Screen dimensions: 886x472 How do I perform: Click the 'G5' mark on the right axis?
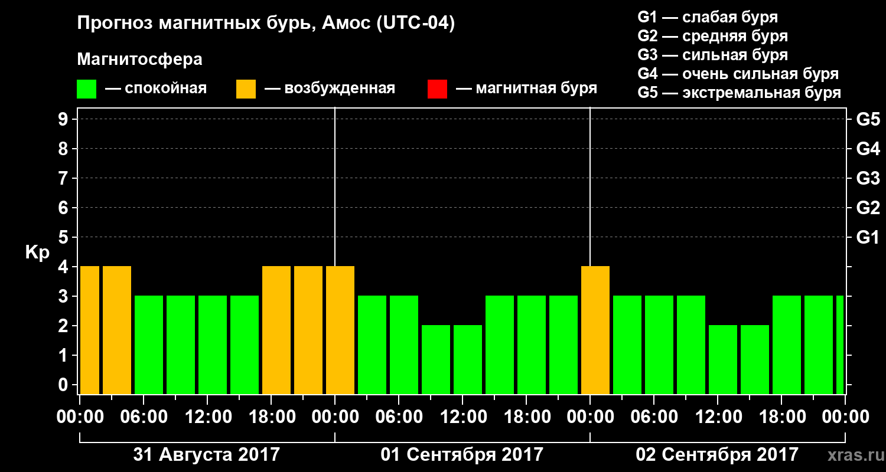[868, 119]
